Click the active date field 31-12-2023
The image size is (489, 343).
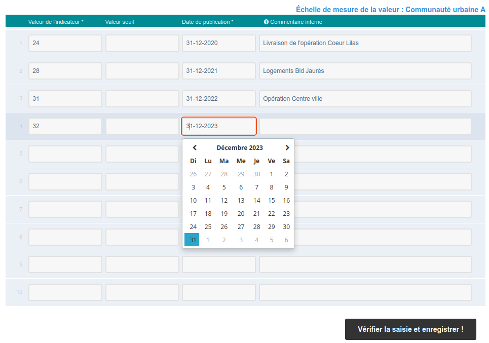click(218, 126)
